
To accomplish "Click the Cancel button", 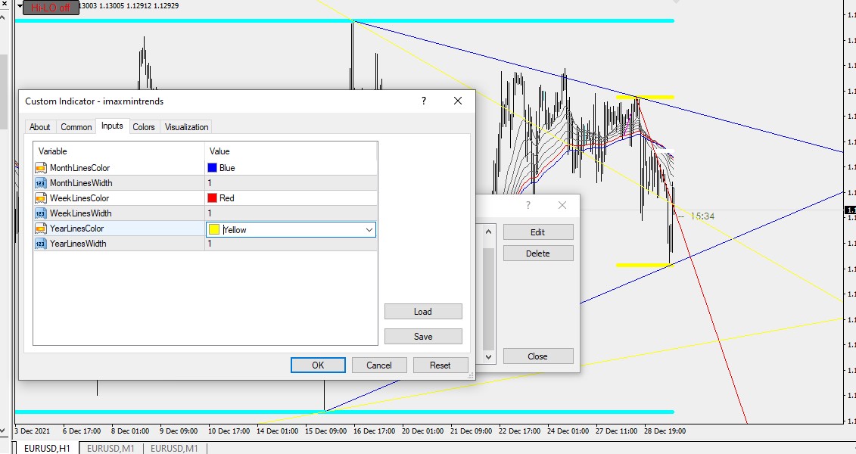I will point(379,365).
